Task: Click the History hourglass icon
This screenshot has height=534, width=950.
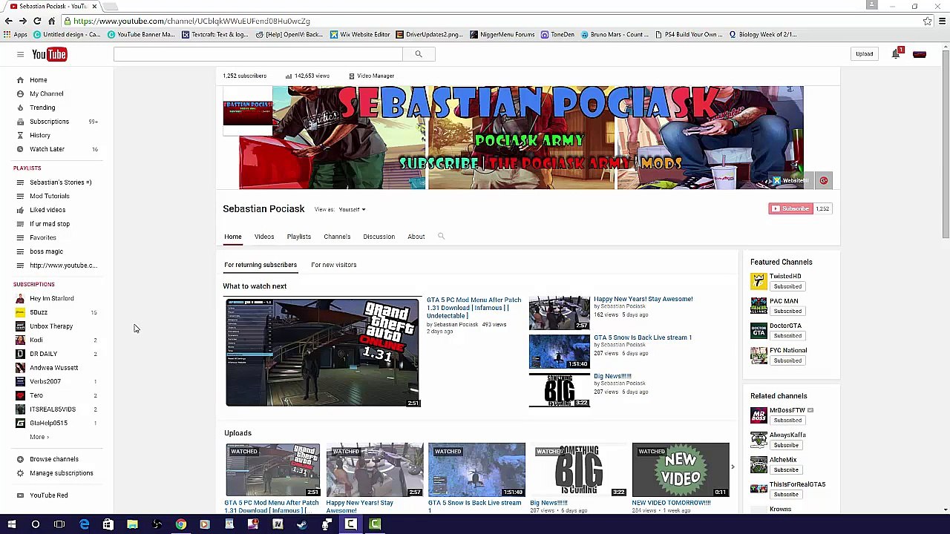Action: pos(20,136)
